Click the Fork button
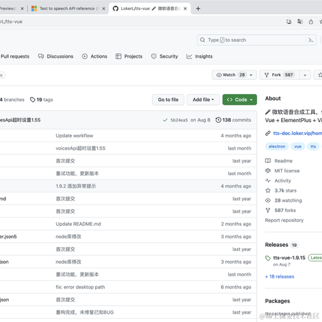This screenshot has height=322, width=322. coord(279,75)
